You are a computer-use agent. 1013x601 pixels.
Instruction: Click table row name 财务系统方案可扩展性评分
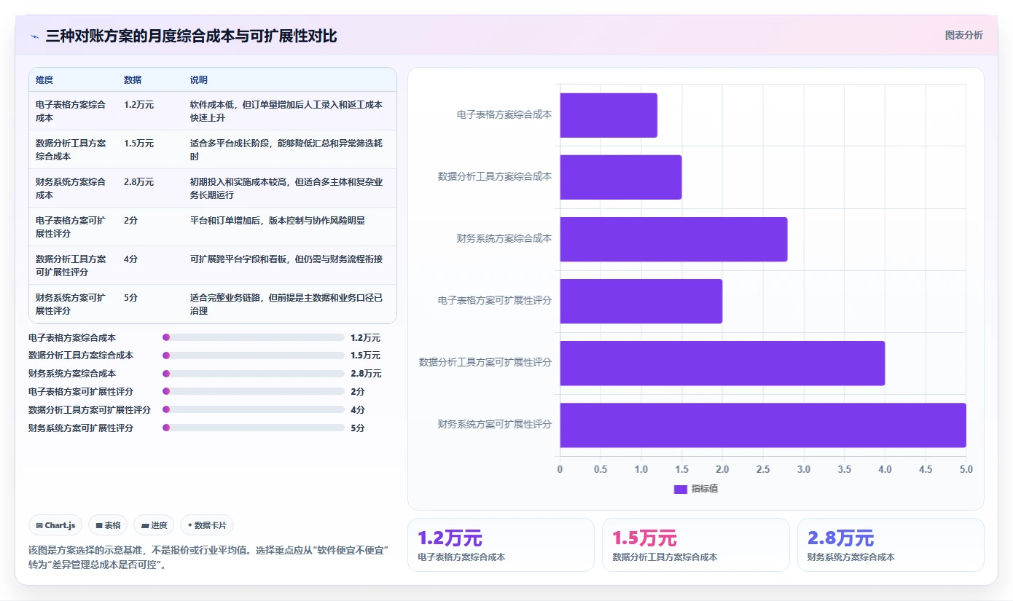point(71,305)
